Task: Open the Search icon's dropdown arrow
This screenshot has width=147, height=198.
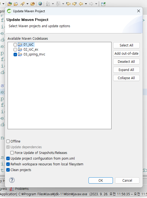Action: click(27, 4)
